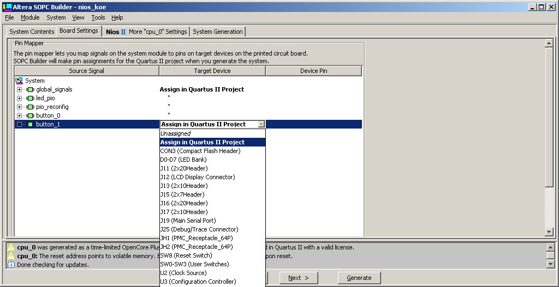559x287 pixels.
Task: Open the File menu
Action: 9,17
